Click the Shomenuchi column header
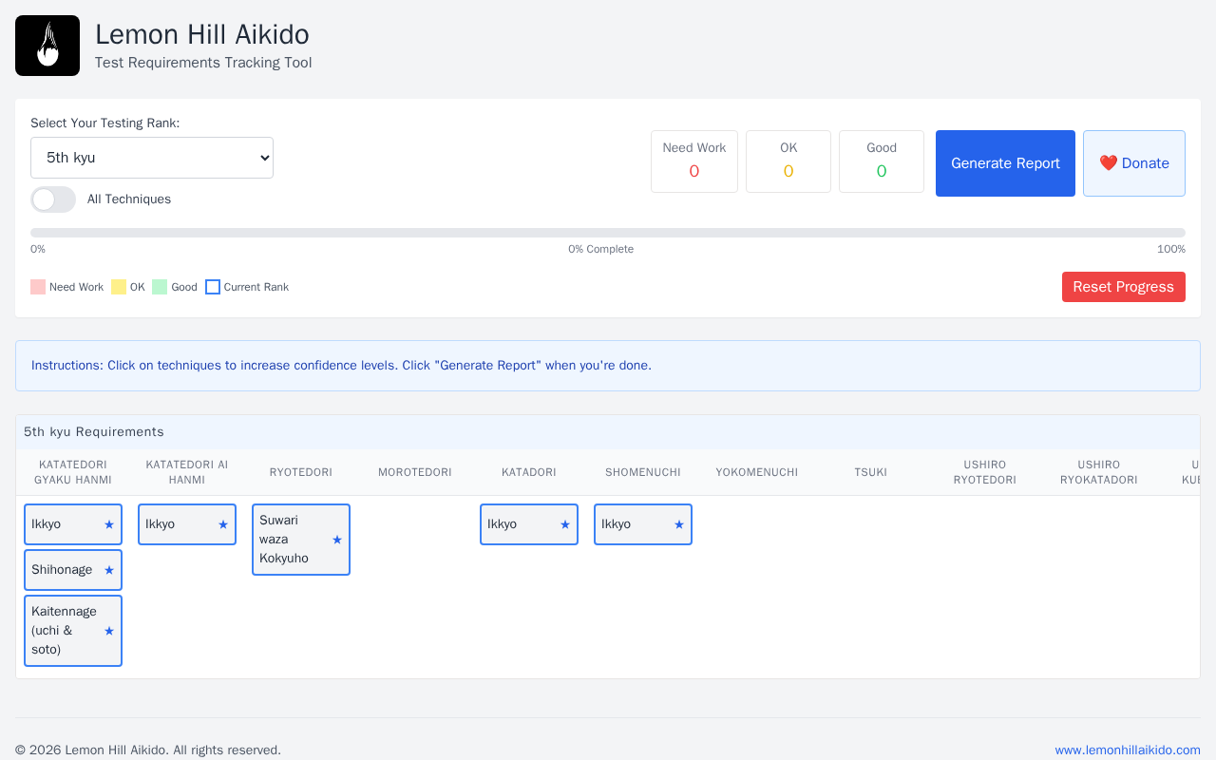 pos(643,472)
